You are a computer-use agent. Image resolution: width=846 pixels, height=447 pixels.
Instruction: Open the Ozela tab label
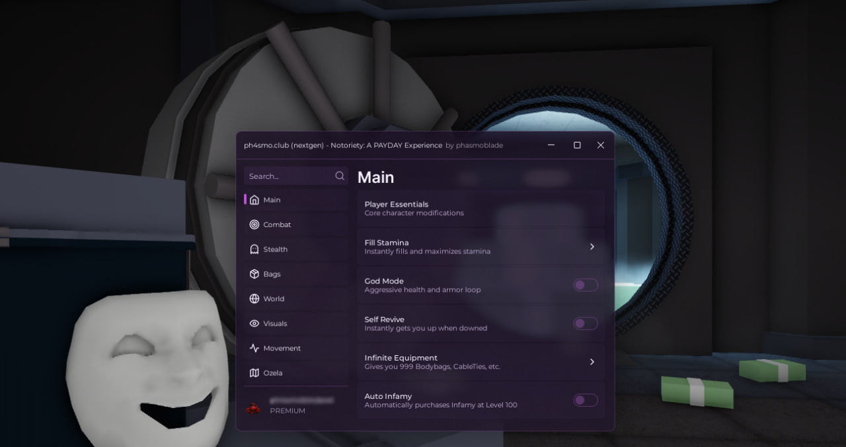click(x=272, y=373)
